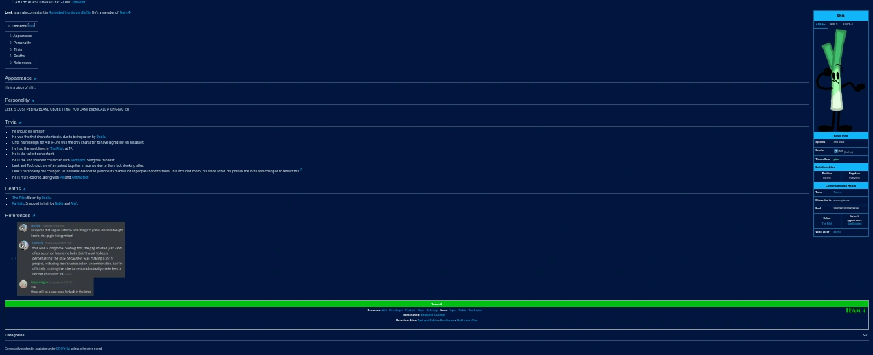Image resolution: width=873 pixels, height=355 pixels.
Task: Open Alef in Team 4 navbox Members
Action: coord(385,310)
